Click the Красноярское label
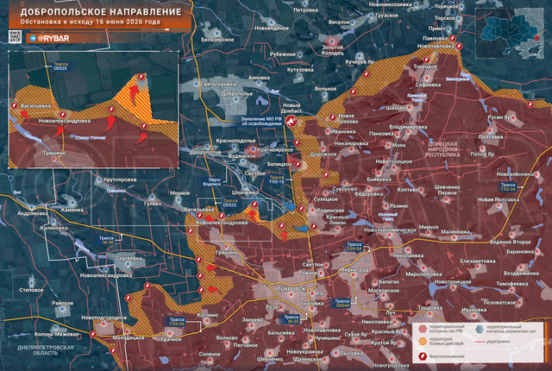552x371 pixels. coord(275,150)
